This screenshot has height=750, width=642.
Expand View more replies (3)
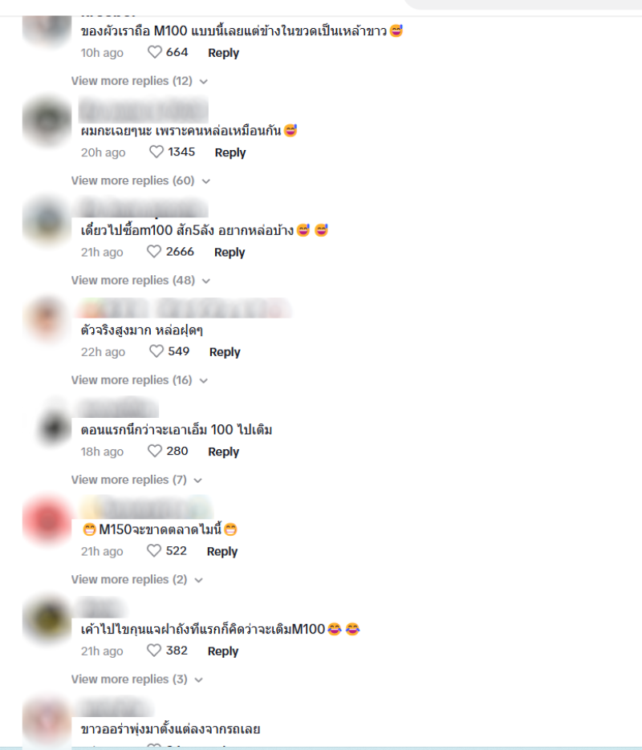[136, 679]
